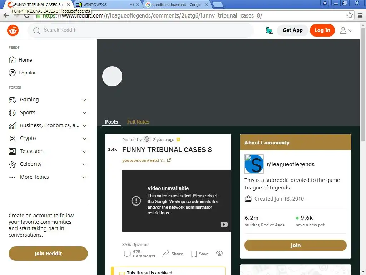Click the Join Reddit button
The height and width of the screenshot is (275, 366).
(x=48, y=254)
